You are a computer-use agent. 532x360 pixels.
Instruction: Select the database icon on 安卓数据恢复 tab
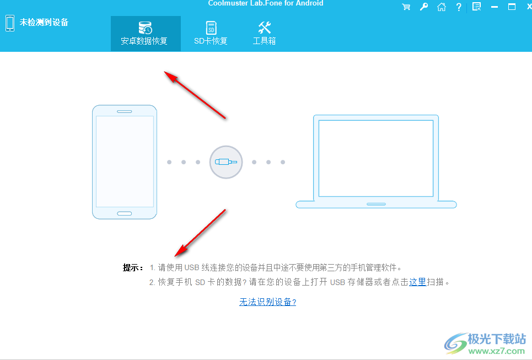point(146,27)
